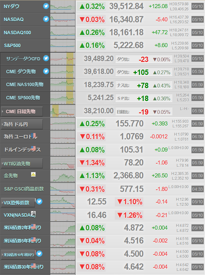Open the NYダウ index link

tap(12, 7)
